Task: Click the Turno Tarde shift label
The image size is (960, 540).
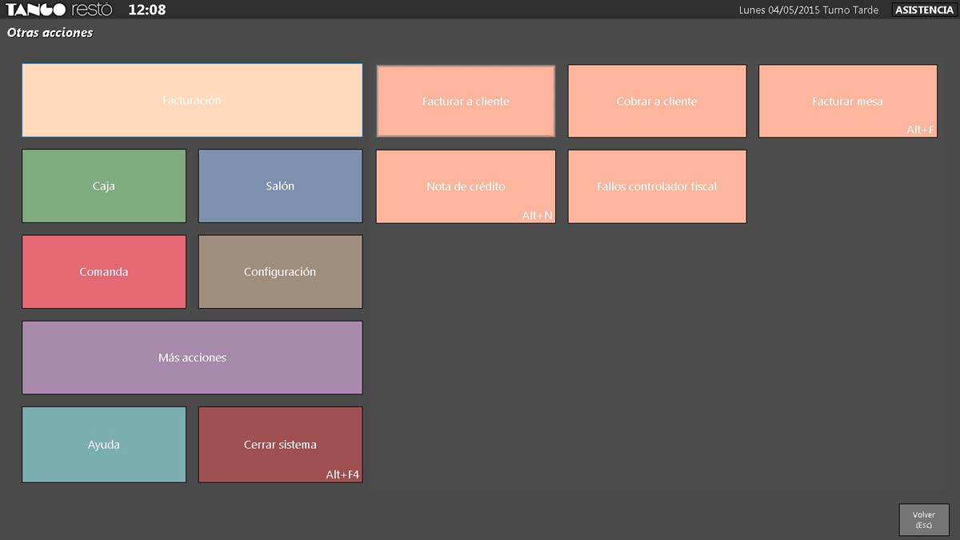Action: pos(850,10)
